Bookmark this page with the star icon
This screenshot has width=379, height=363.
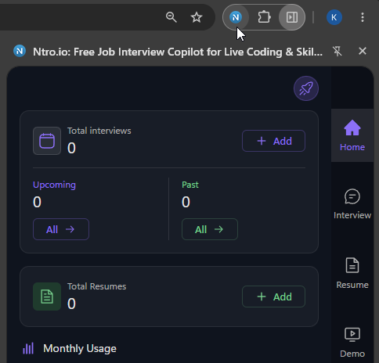tap(197, 17)
